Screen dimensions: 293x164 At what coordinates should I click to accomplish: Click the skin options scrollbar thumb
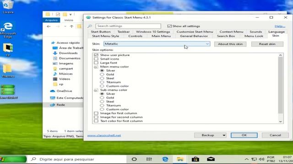pyautogui.click(x=280, y=85)
